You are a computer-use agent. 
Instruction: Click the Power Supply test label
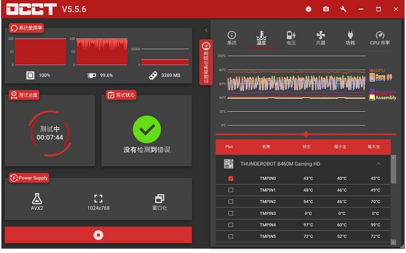tap(29, 178)
